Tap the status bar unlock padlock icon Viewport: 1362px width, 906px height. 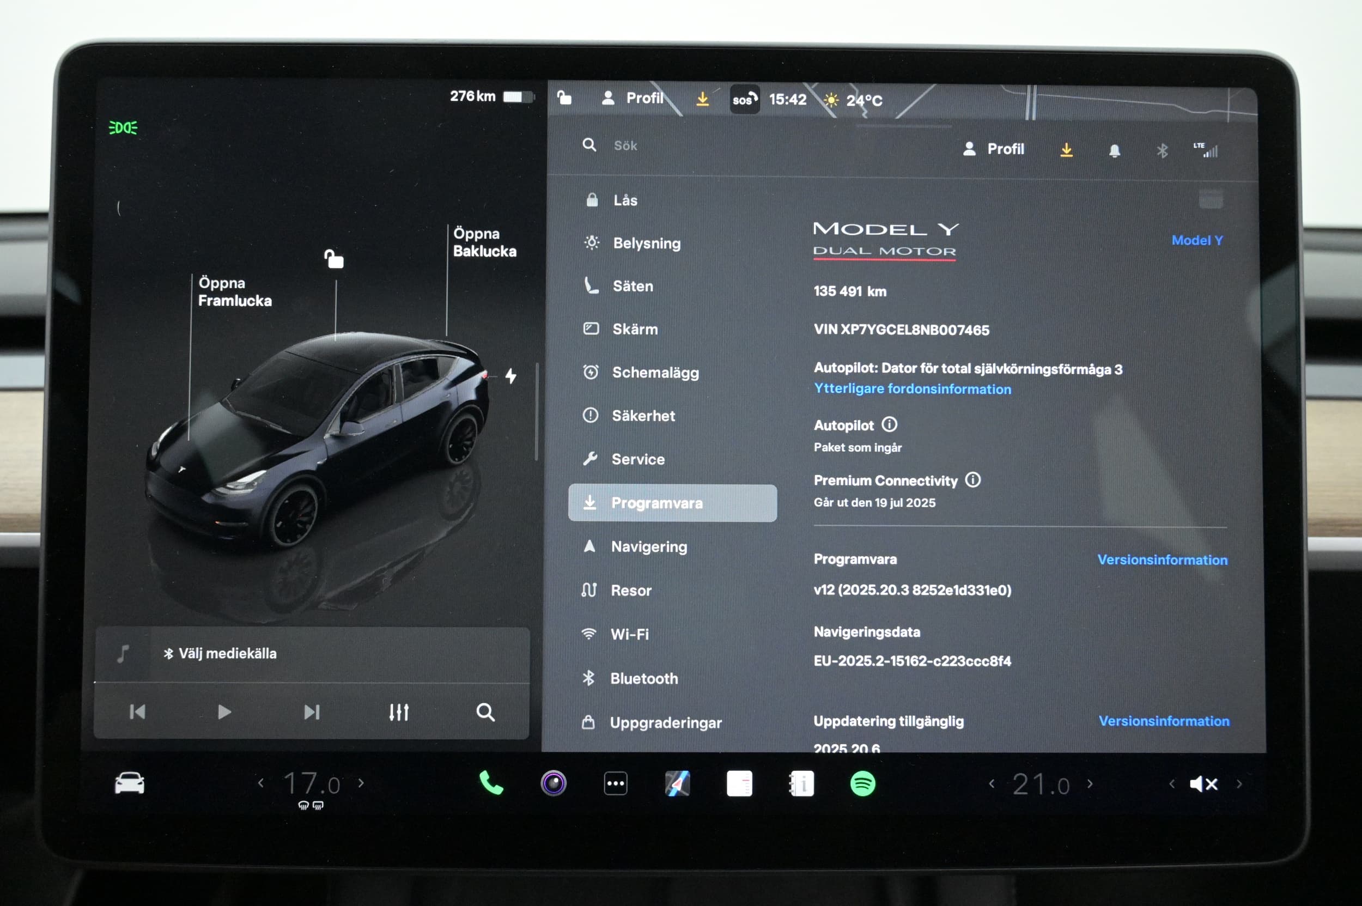(x=564, y=98)
